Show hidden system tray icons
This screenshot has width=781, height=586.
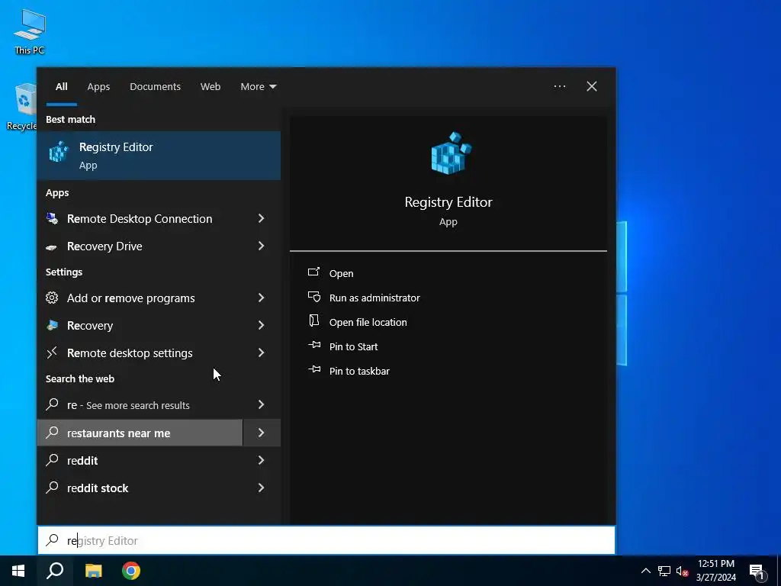tap(645, 571)
